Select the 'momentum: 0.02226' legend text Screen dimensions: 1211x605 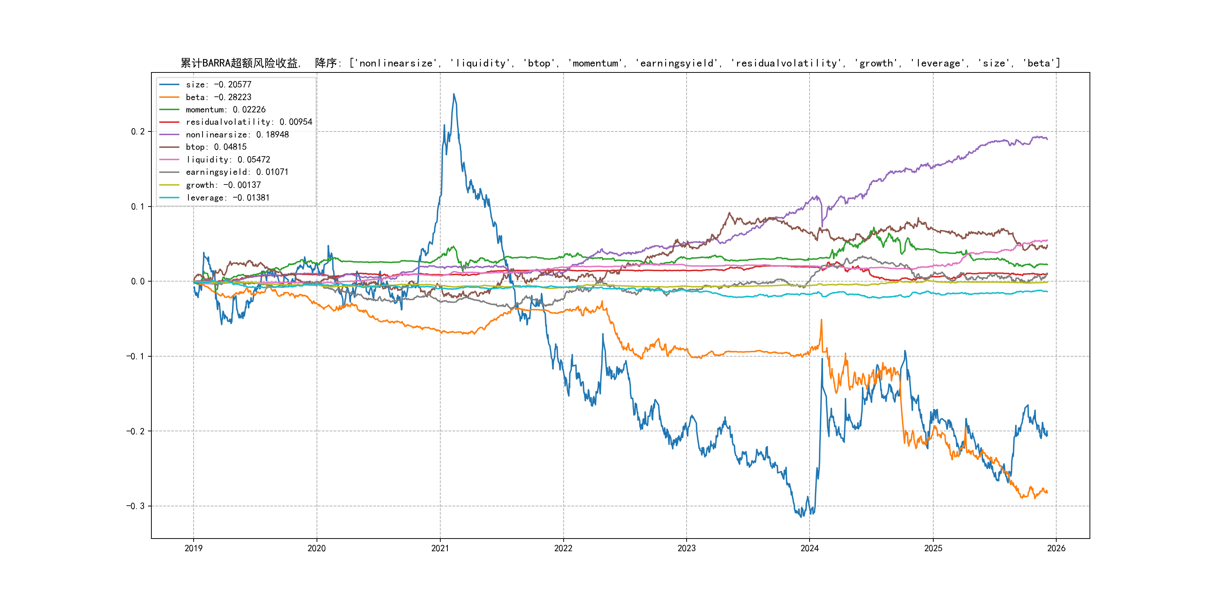226,109
